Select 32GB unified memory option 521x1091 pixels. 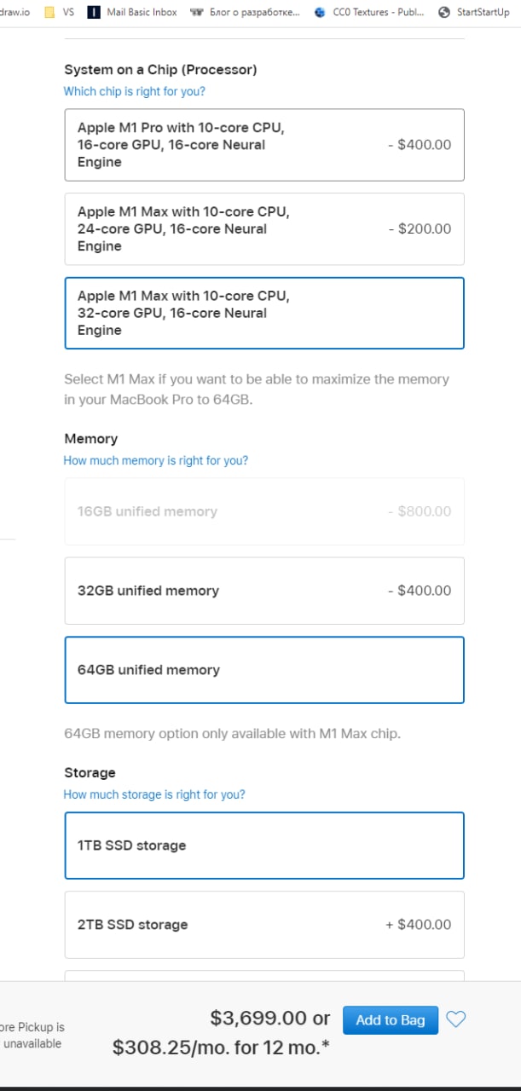coord(264,591)
